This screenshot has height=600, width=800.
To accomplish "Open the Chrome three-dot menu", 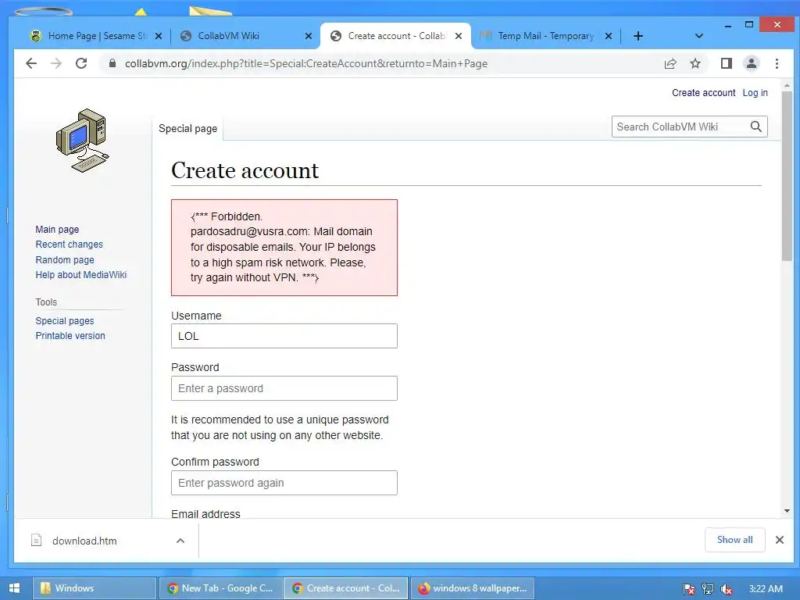I will (777, 63).
